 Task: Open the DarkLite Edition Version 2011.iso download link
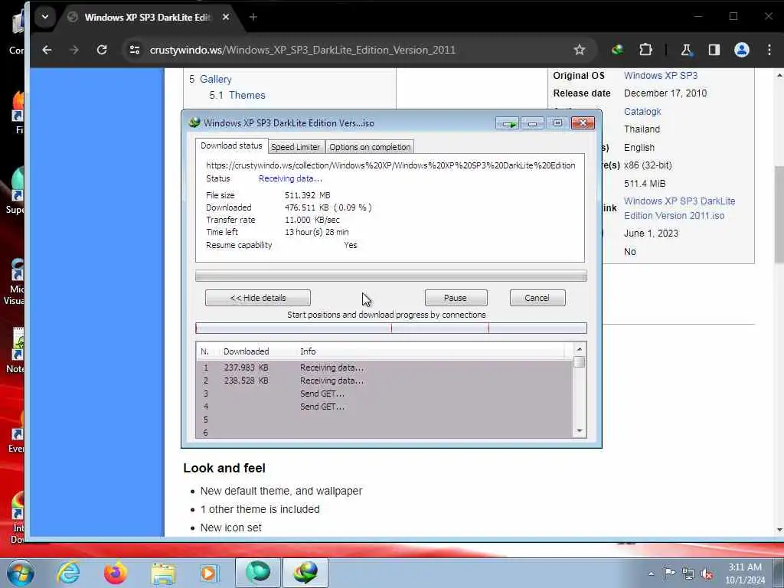pyautogui.click(x=679, y=208)
